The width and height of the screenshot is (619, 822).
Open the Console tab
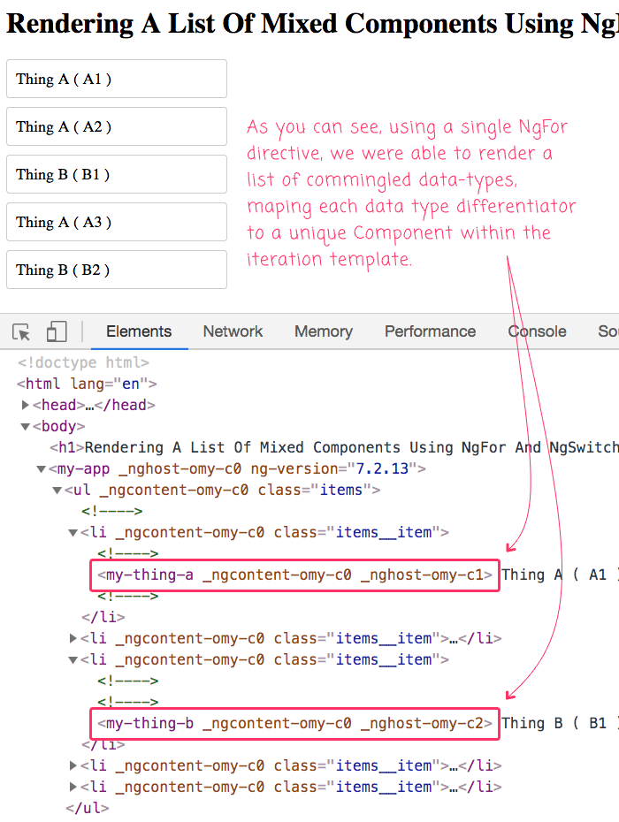click(x=537, y=332)
